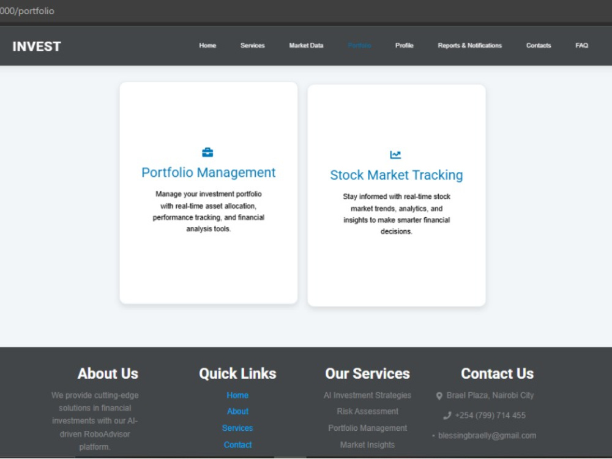
Task: Click the blessingbraelly@gmail.com email address
Action: pos(487,436)
